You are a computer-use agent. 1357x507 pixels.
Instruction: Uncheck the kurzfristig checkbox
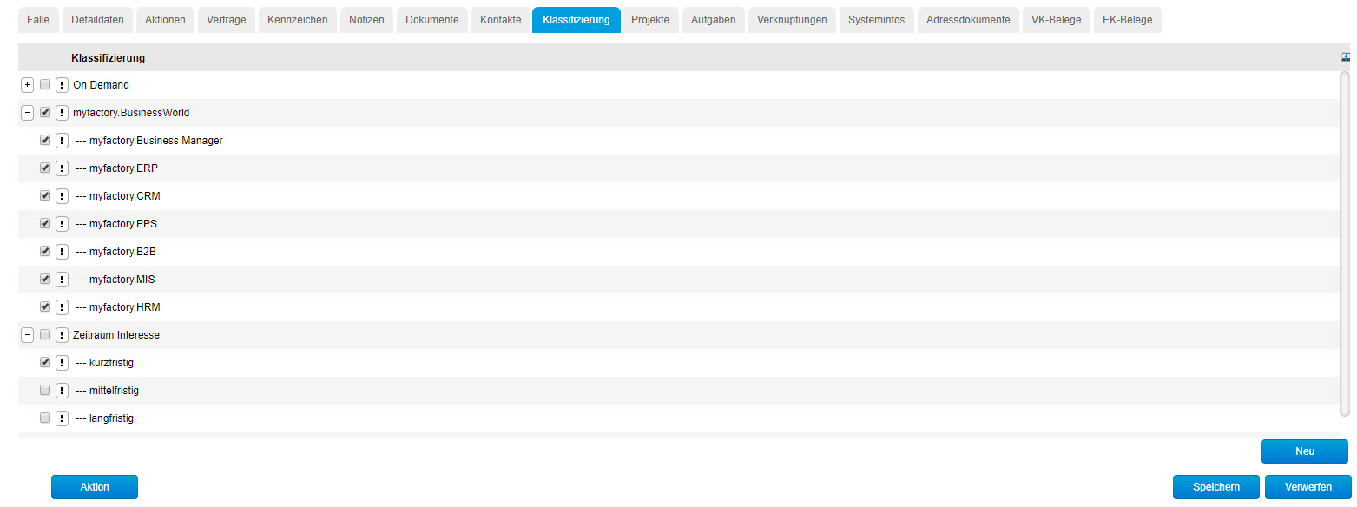pos(45,362)
